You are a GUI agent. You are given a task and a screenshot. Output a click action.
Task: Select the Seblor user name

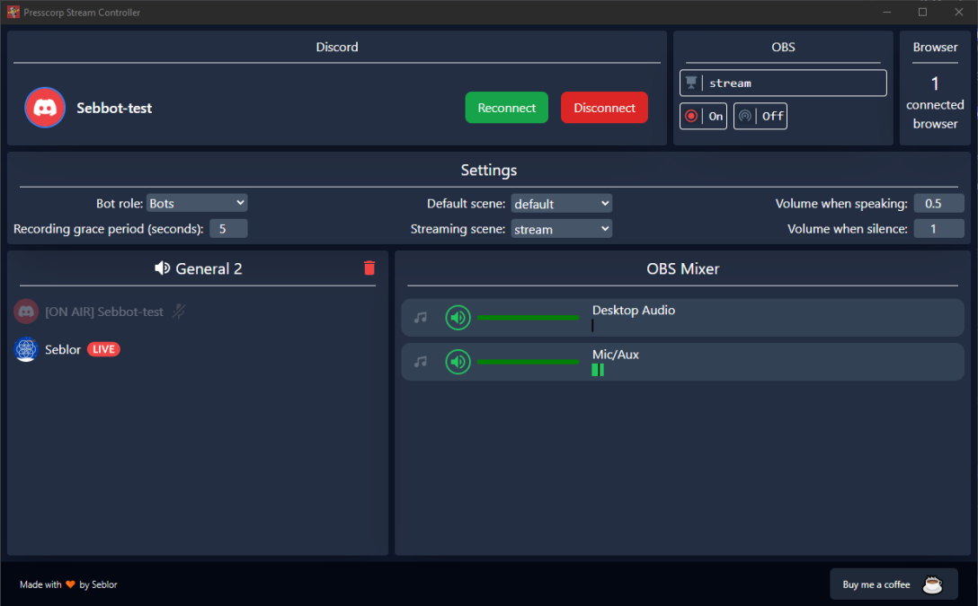63,349
